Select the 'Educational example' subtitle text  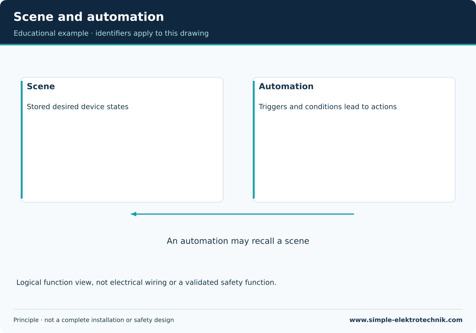(111, 33)
